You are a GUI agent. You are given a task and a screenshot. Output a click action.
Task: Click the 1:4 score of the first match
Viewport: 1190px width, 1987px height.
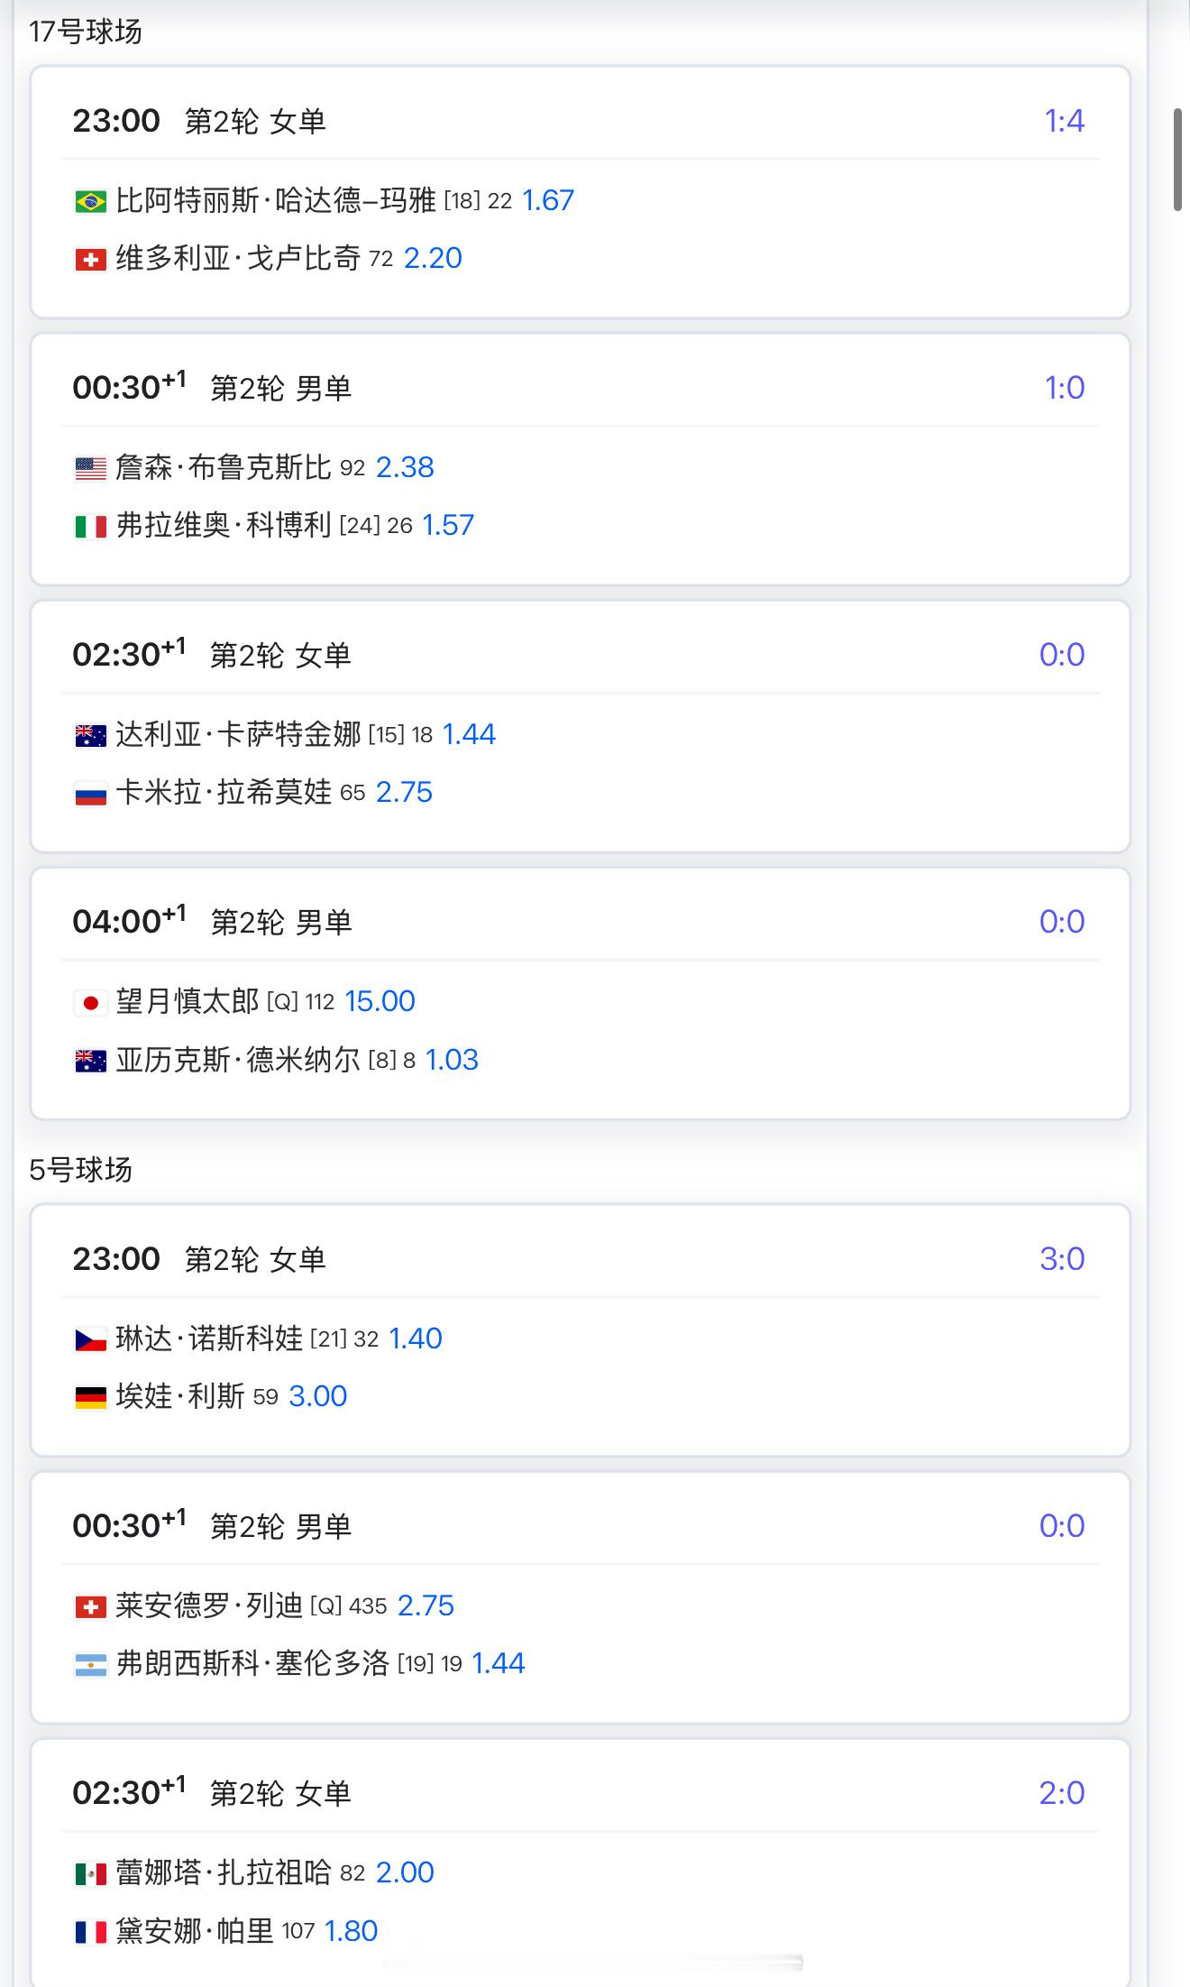(1064, 122)
